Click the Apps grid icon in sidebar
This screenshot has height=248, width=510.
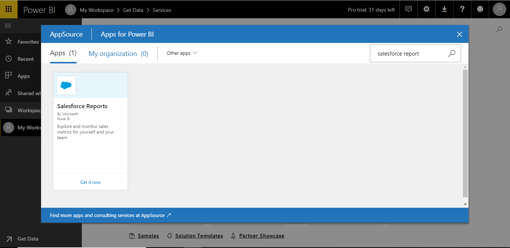(8, 75)
